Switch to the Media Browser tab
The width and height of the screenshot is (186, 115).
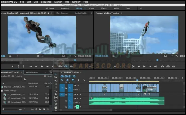tap(32, 72)
